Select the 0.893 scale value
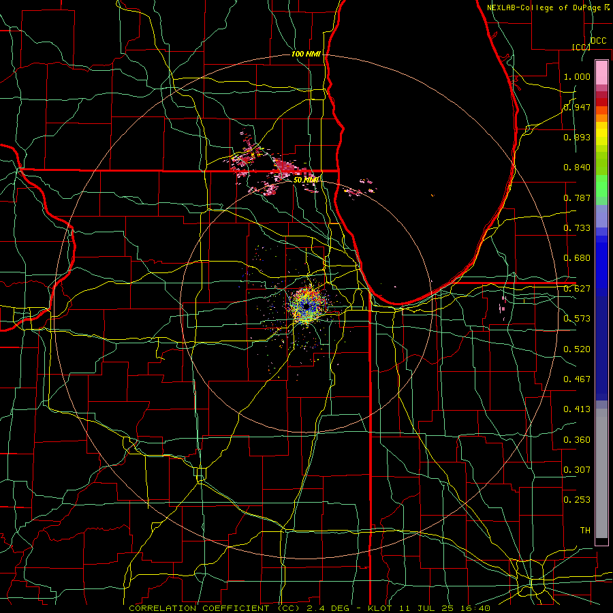The image size is (613, 613). click(x=577, y=137)
